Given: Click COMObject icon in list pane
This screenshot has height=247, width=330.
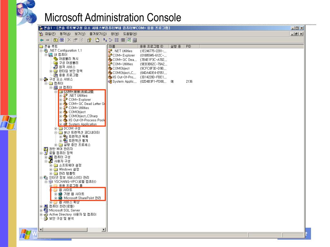Looking at the screenshot, I should (x=110, y=69).
